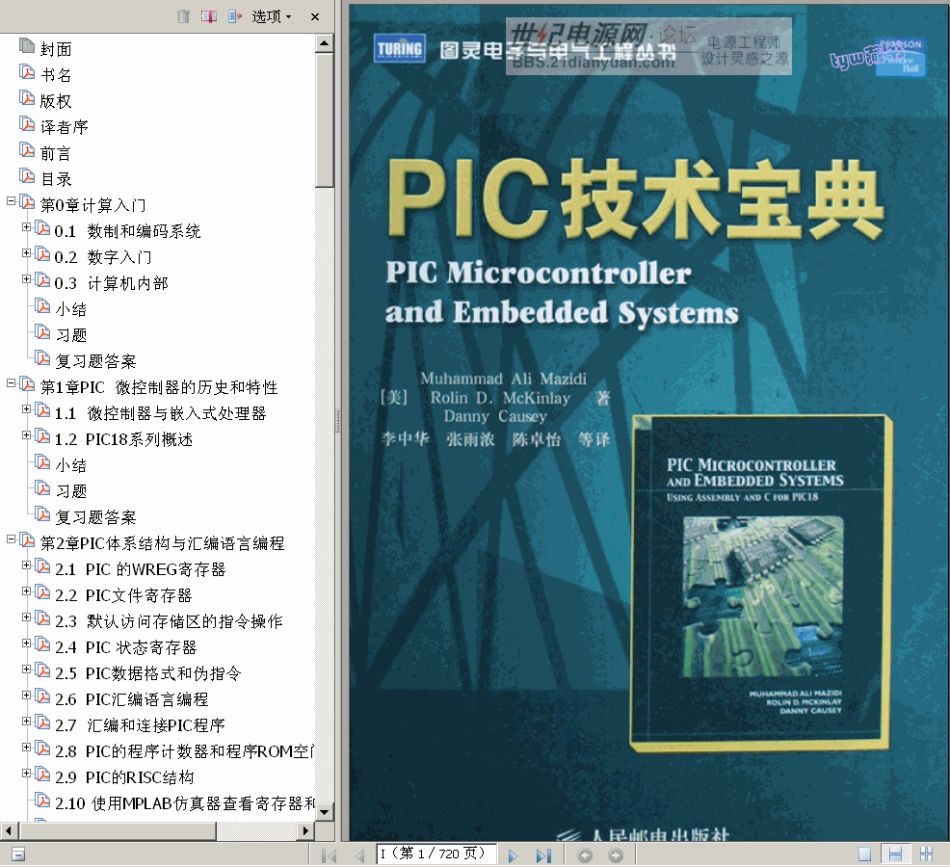Go to the previous page
This screenshot has height=867, width=950.
click(360, 855)
